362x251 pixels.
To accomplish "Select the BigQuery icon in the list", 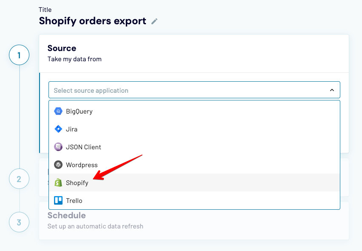I will tap(58, 111).
